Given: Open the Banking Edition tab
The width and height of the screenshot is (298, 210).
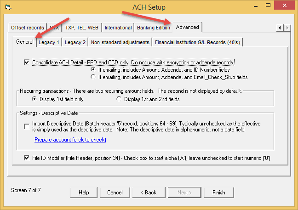Looking at the screenshot, I should pyautogui.click(x=153, y=28).
